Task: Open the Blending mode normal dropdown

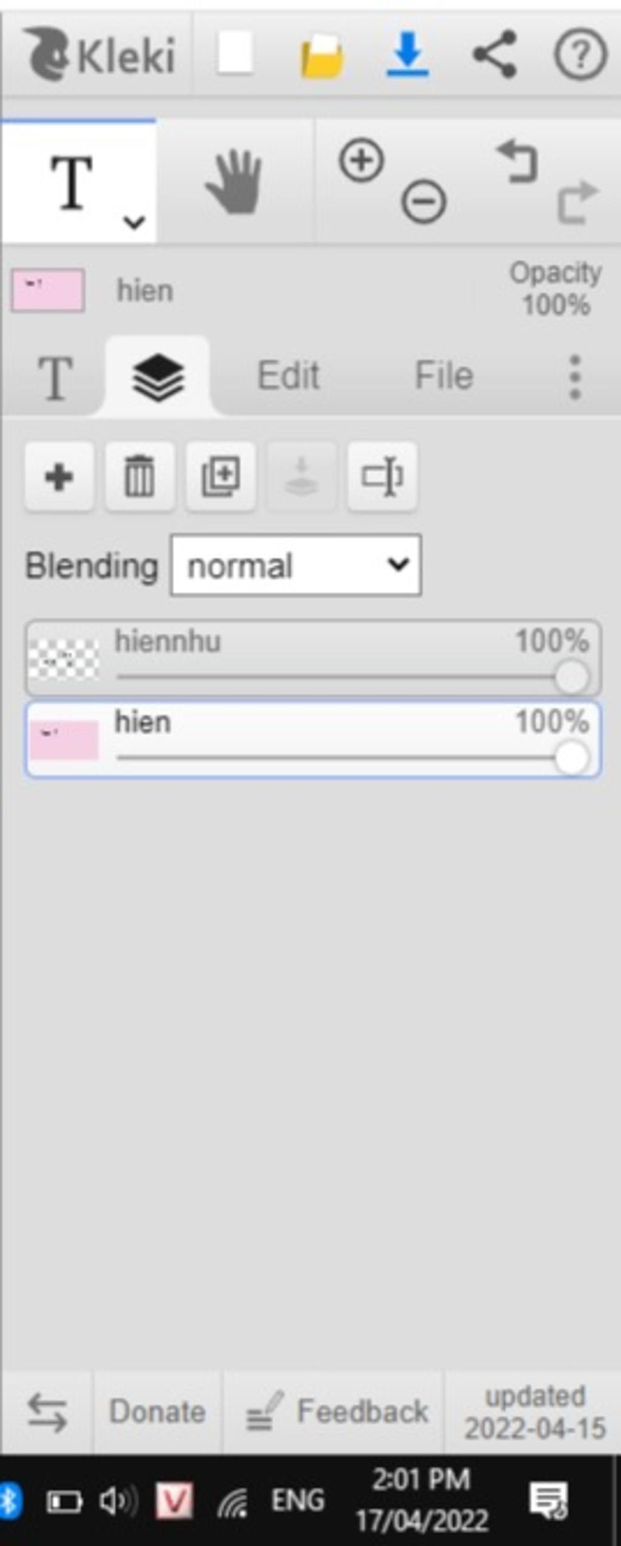Action: [x=296, y=565]
